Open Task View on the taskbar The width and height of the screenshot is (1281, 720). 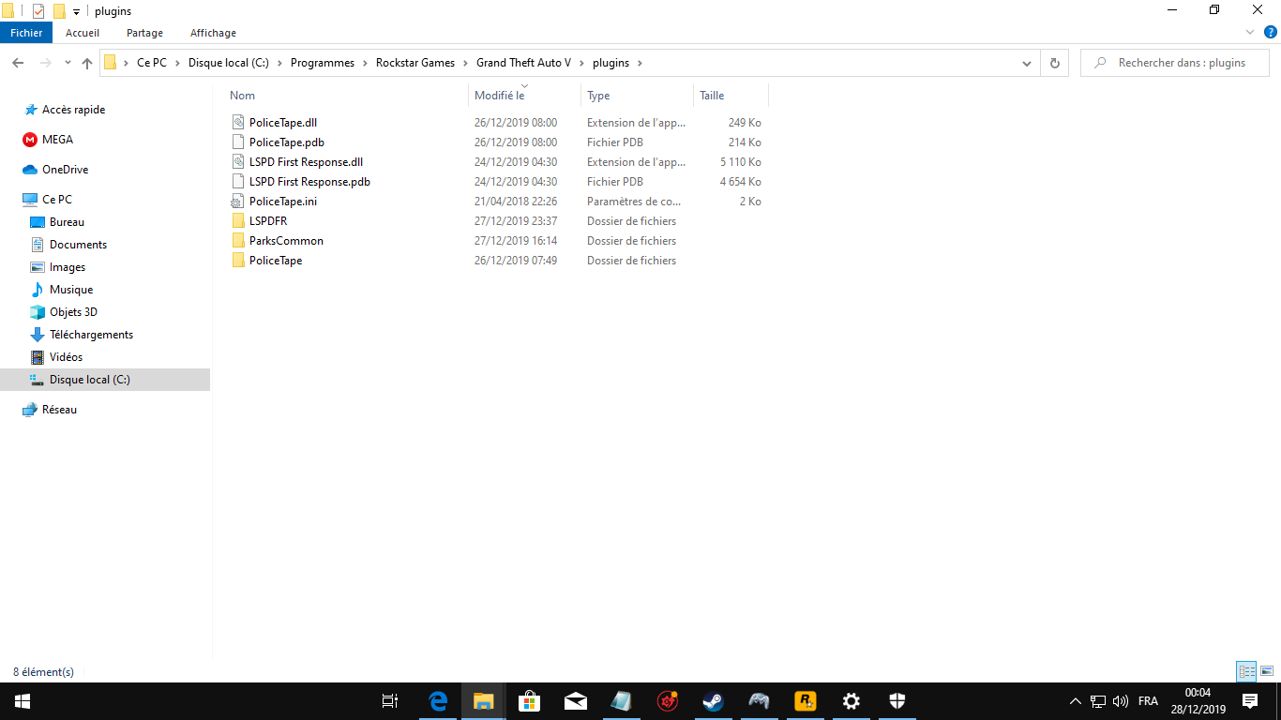pos(390,701)
